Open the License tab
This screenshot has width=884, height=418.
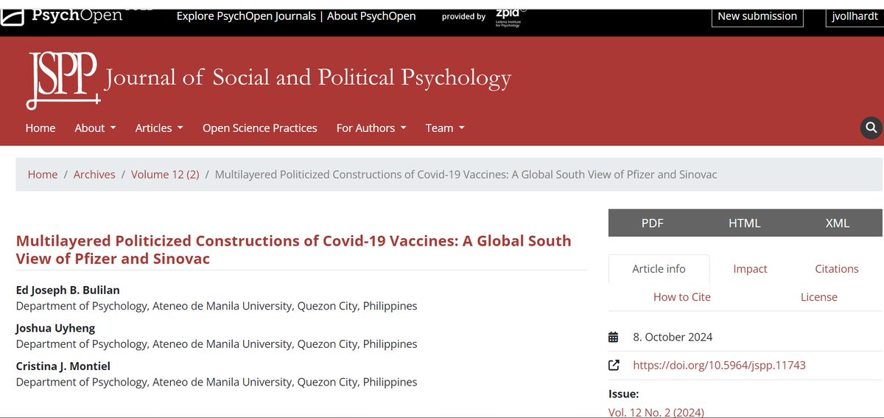pyautogui.click(x=819, y=297)
